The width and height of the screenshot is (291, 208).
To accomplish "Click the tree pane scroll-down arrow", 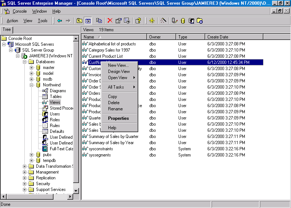I will (x=76, y=191).
